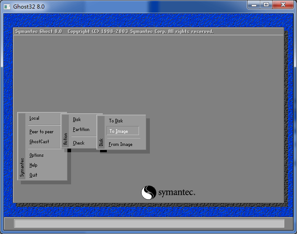The height and width of the screenshot is (234, 297).
Task: Click Help in the Symantec menu
Action: [34, 165]
